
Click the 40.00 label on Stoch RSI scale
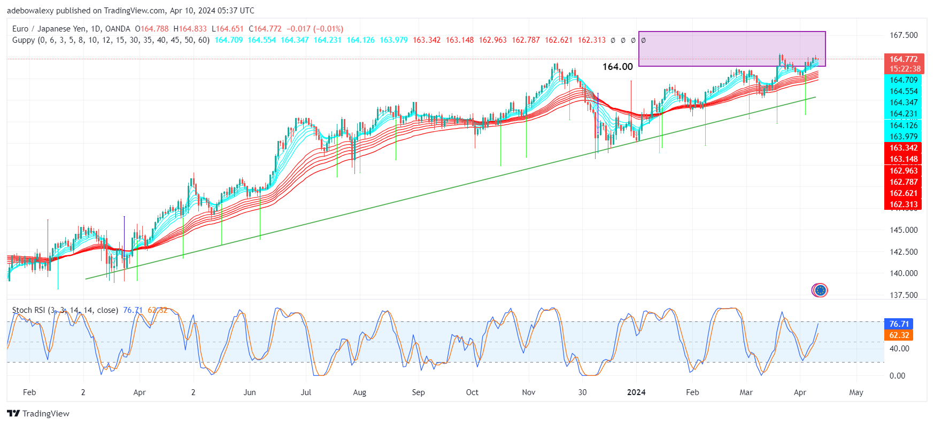click(899, 349)
